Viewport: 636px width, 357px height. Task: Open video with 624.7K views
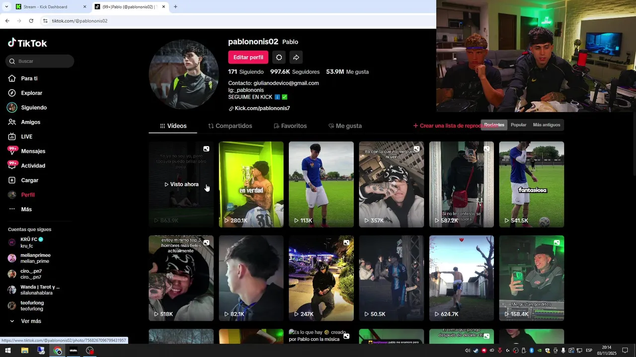[x=462, y=278]
